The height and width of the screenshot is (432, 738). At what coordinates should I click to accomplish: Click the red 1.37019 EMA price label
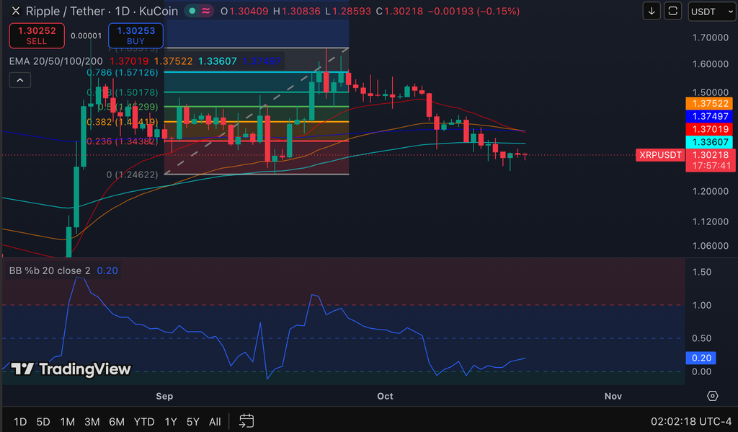[710, 128]
